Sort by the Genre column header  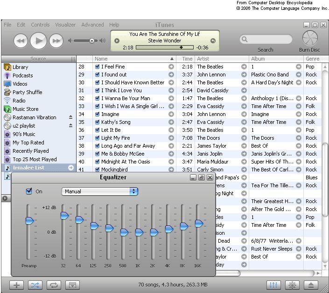point(313,59)
